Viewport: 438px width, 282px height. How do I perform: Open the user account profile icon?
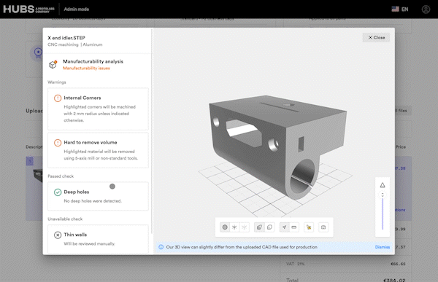point(426,9)
